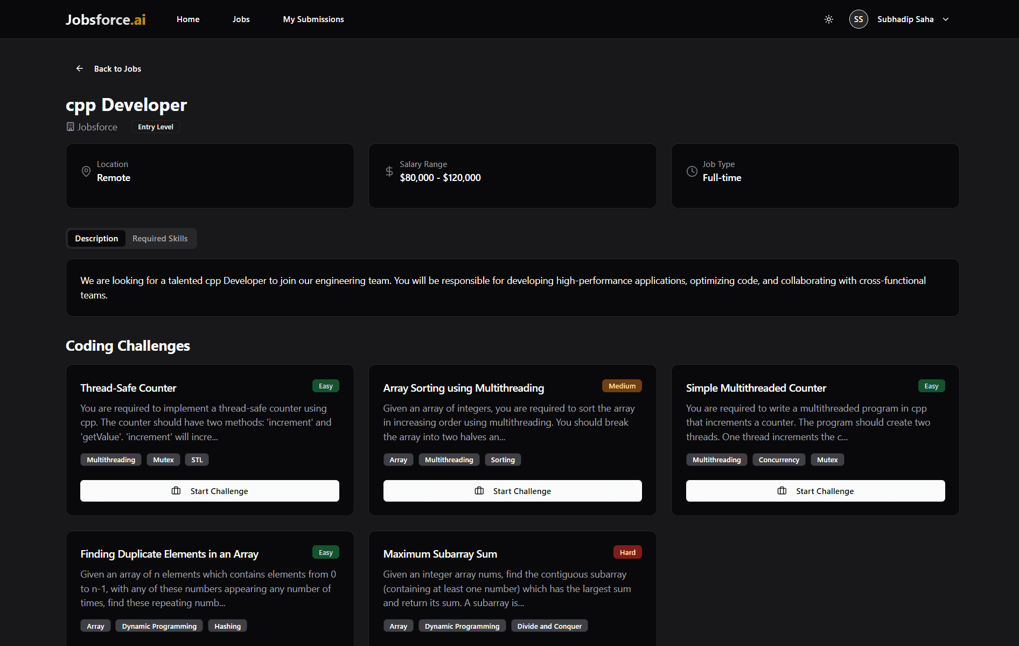The image size is (1019, 646).
Task: Expand the Subhadip Saha account dropdown chevron
Action: pyautogui.click(x=945, y=19)
